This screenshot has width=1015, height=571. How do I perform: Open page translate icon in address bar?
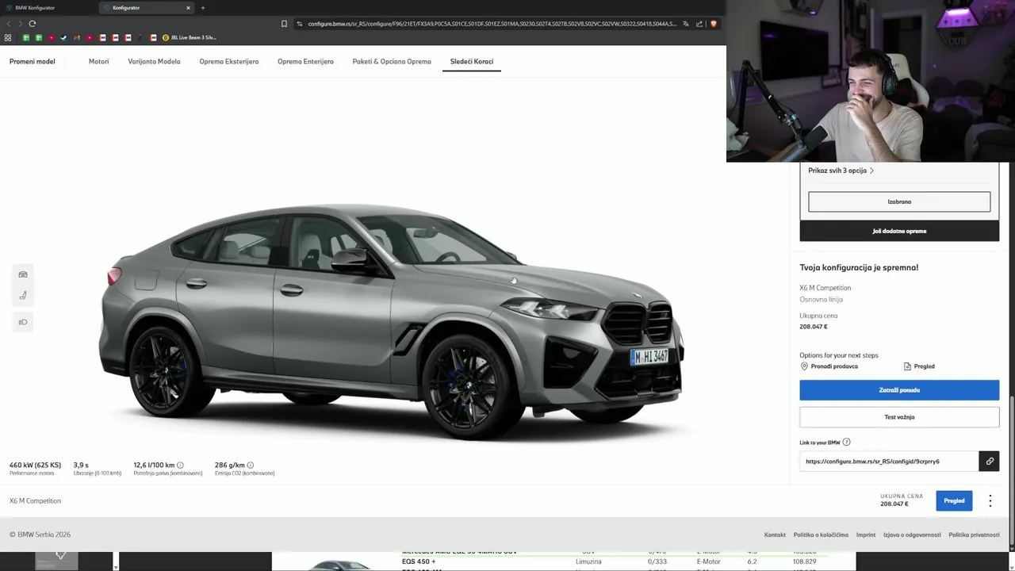tap(686, 24)
